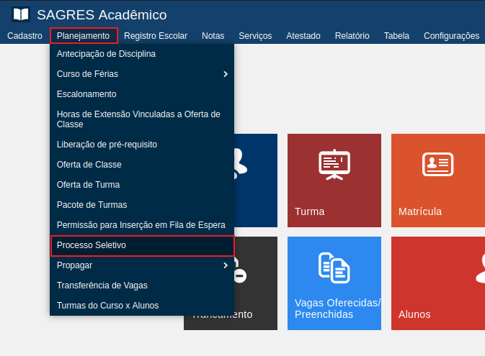Image resolution: width=485 pixels, height=356 pixels.
Task: Open the Turma presentation board icon
Action: click(334, 165)
